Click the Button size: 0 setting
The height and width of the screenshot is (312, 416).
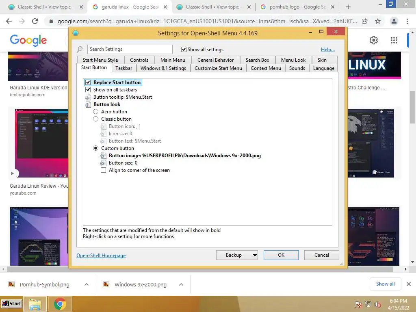pyautogui.click(x=123, y=163)
